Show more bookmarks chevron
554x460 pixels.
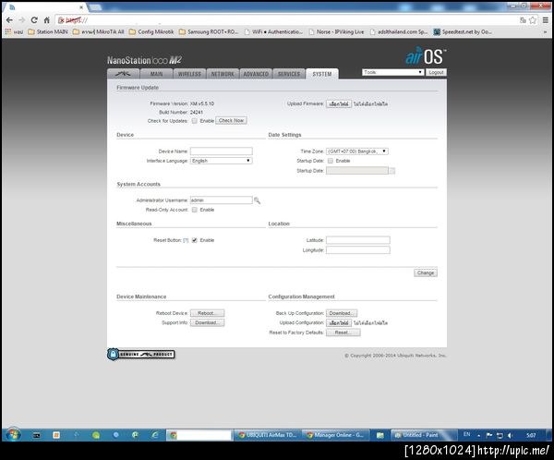coord(545,32)
